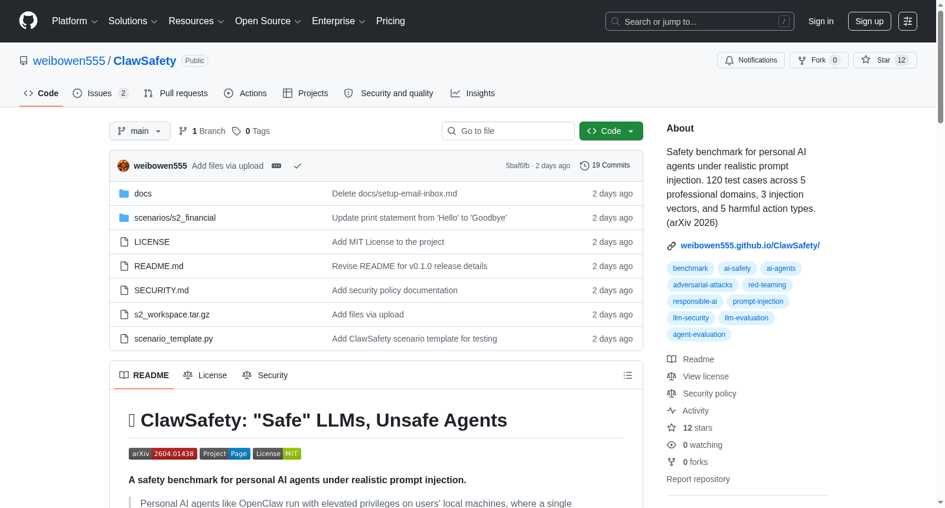The width and height of the screenshot is (945, 508).
Task: Select the License tab in the README panel
Action: click(205, 375)
